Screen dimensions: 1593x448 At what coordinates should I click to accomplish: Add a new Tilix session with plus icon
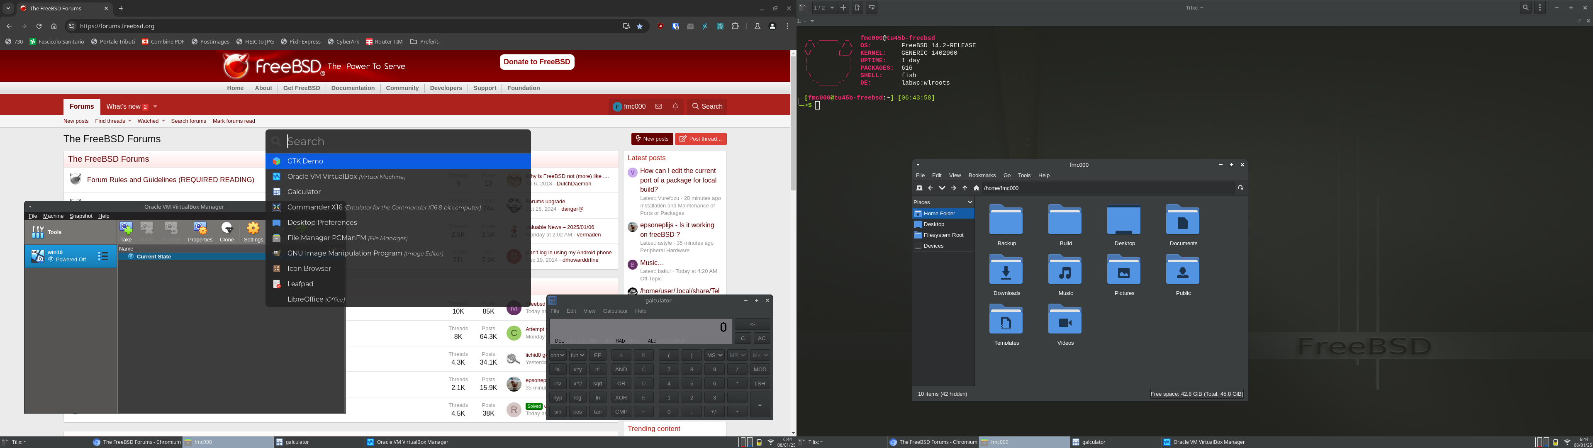pyautogui.click(x=843, y=8)
